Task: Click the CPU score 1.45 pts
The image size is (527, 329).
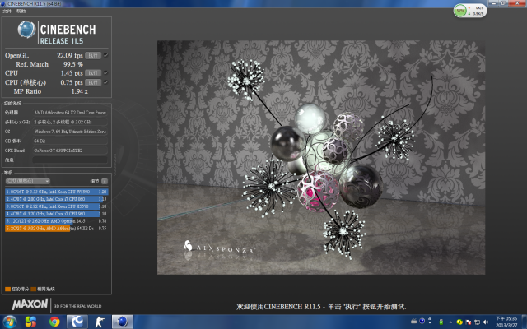Action: point(72,73)
